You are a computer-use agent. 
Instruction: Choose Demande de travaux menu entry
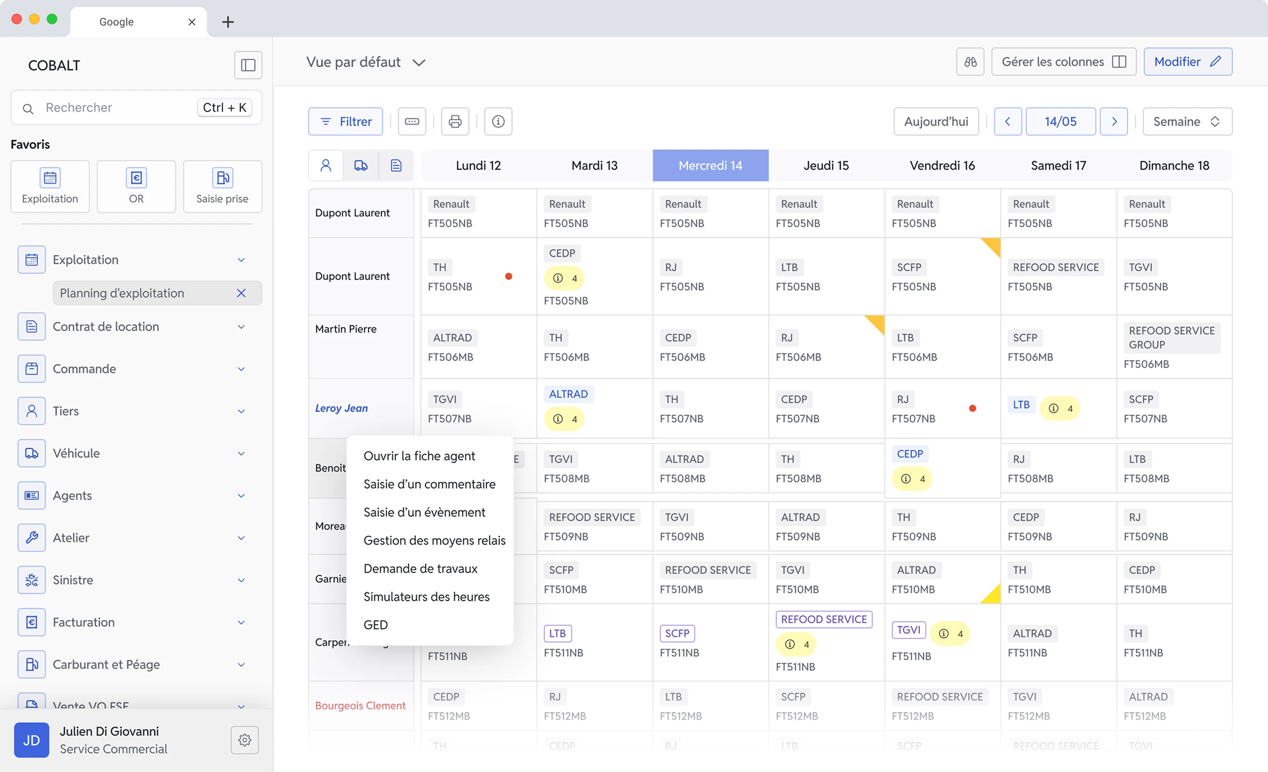point(420,568)
